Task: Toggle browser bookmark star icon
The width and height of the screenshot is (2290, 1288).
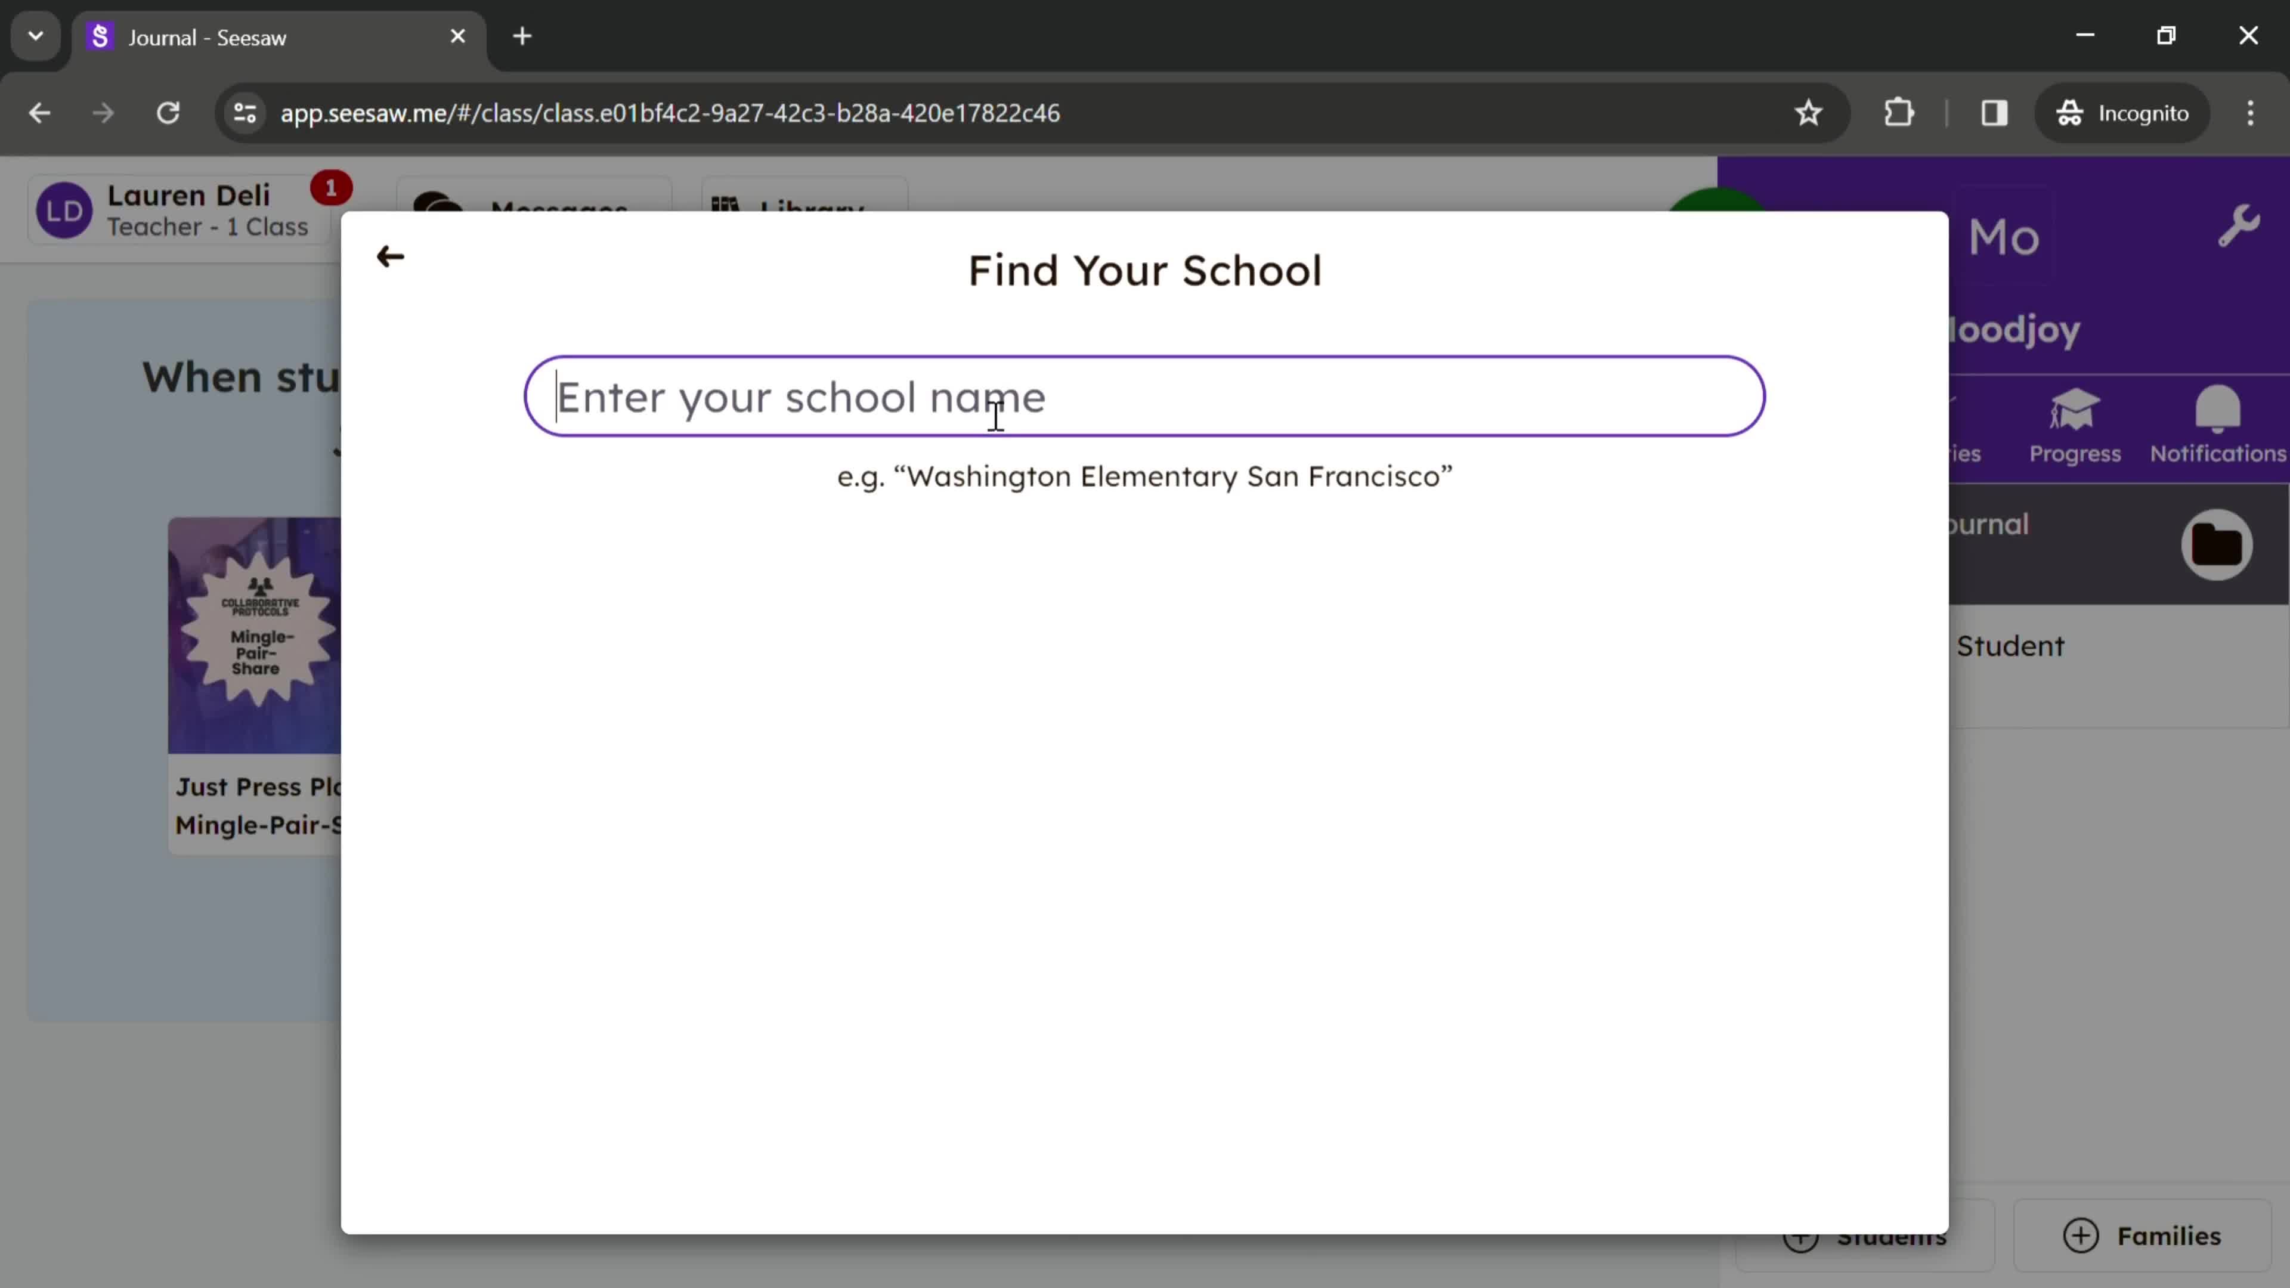Action: tap(1811, 112)
